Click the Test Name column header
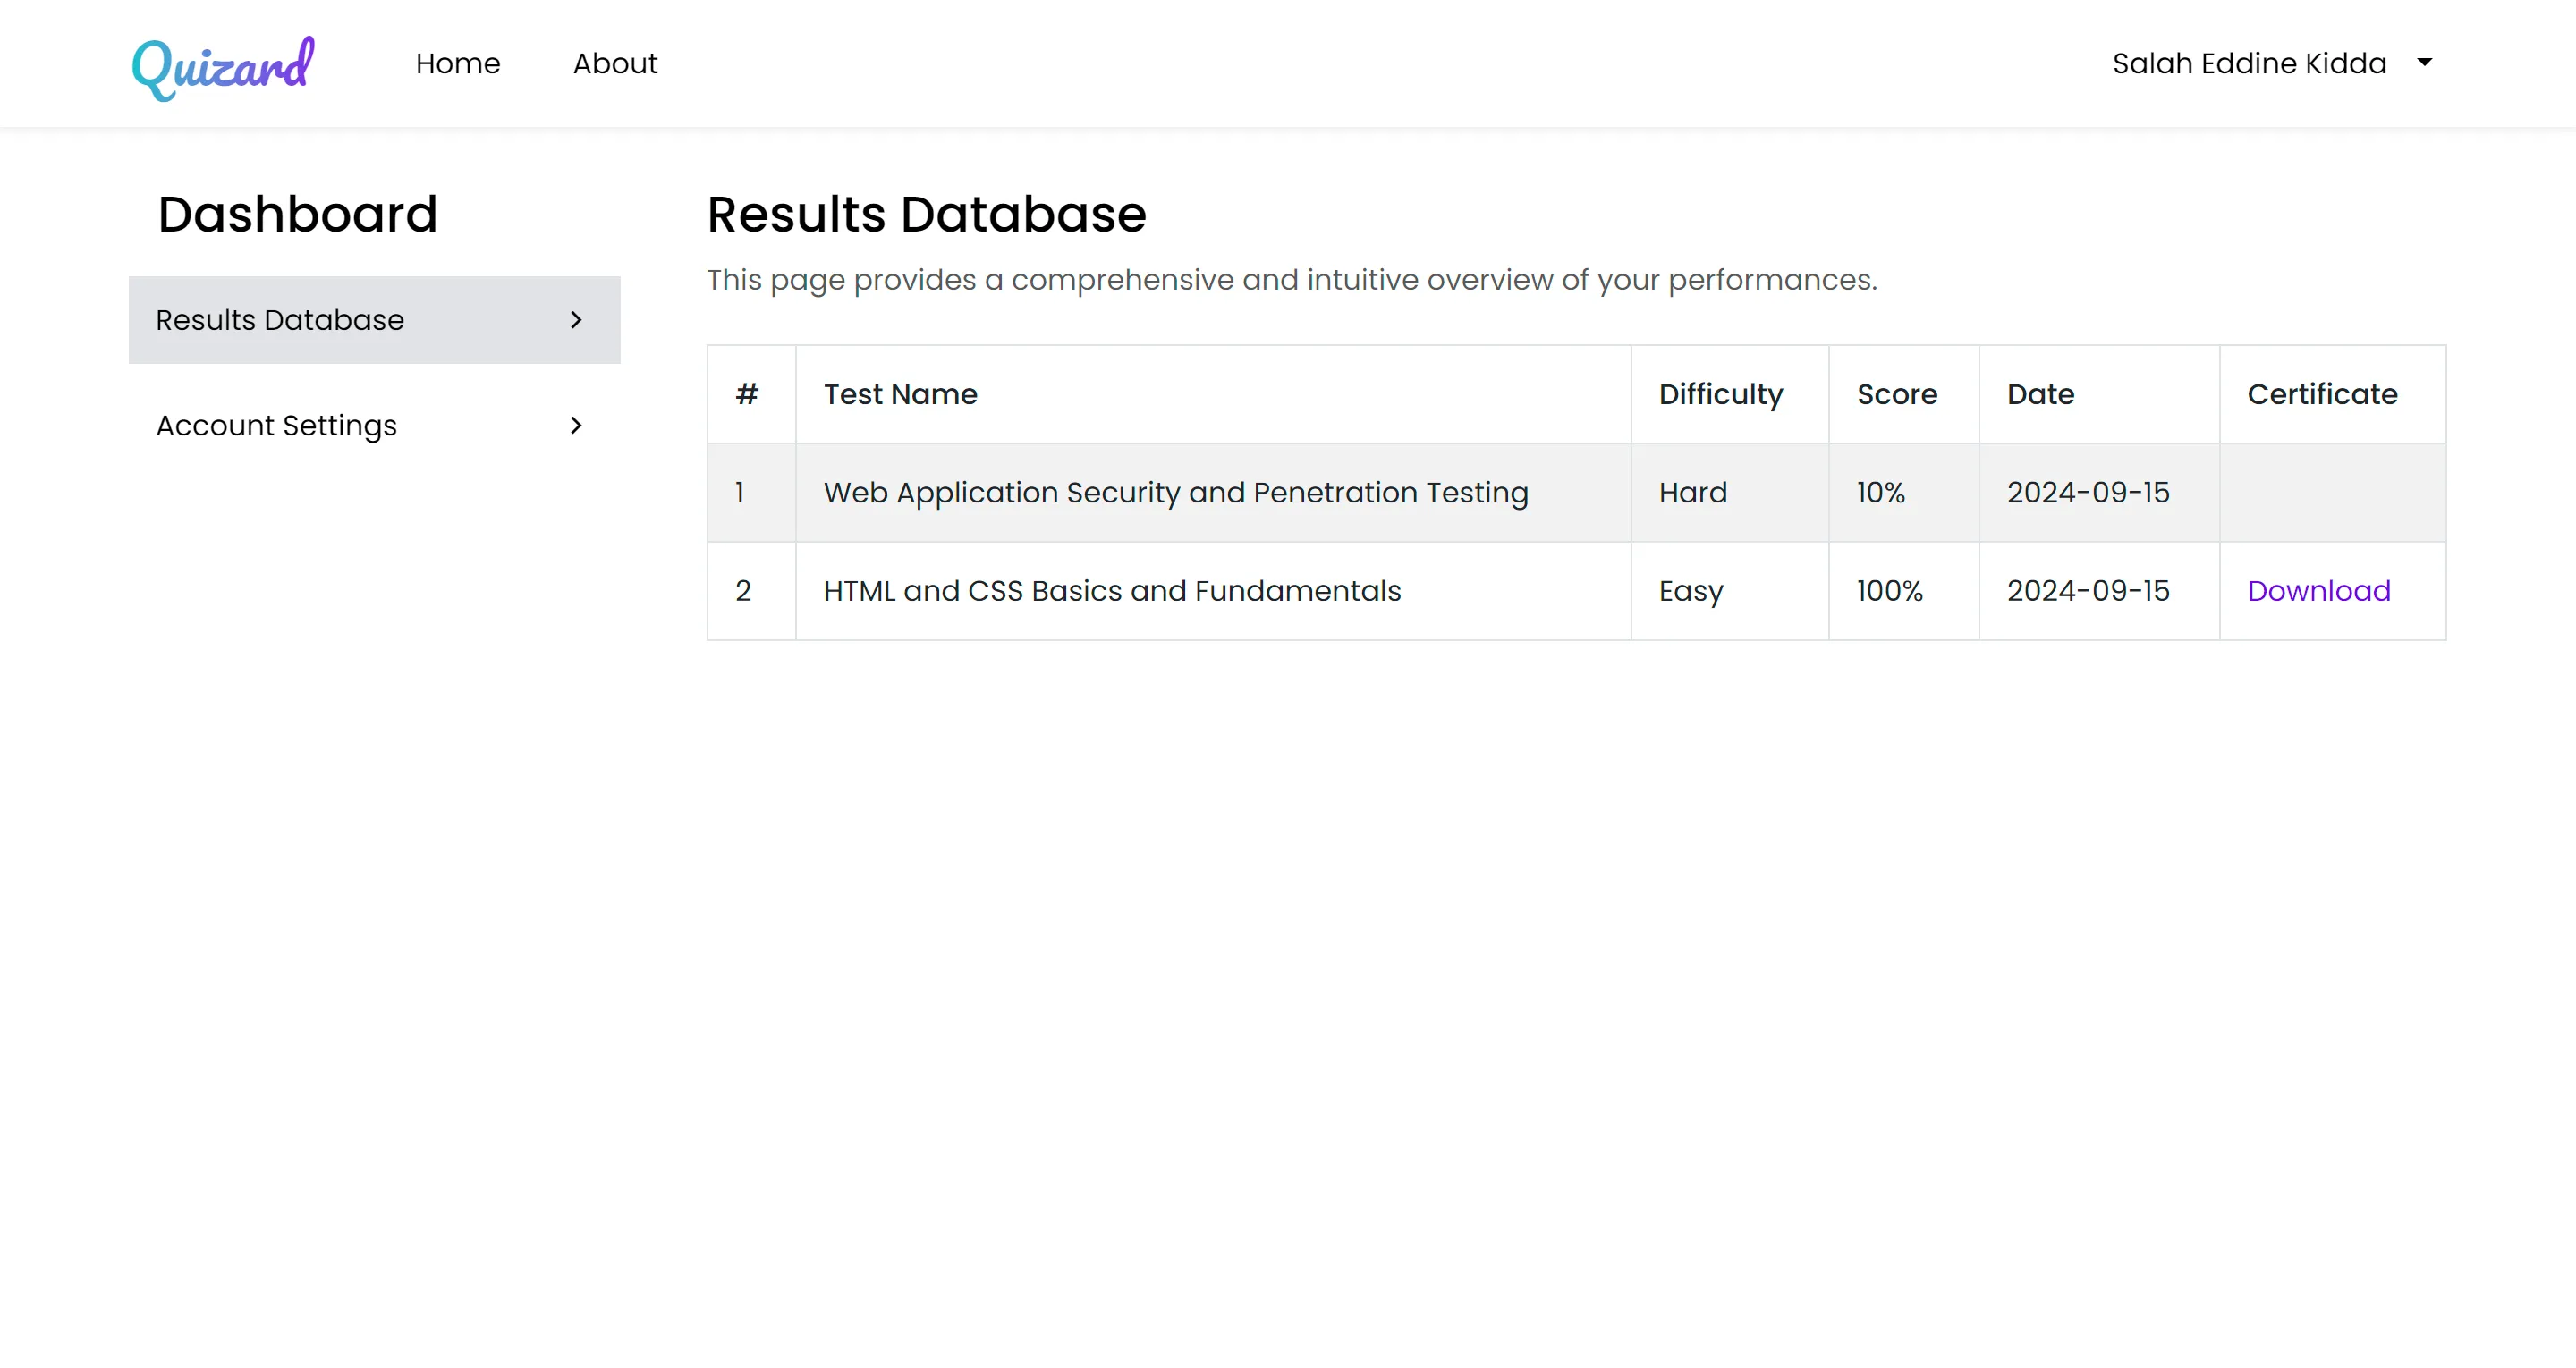Screen dimensions: 2576x1368 (1213, 394)
